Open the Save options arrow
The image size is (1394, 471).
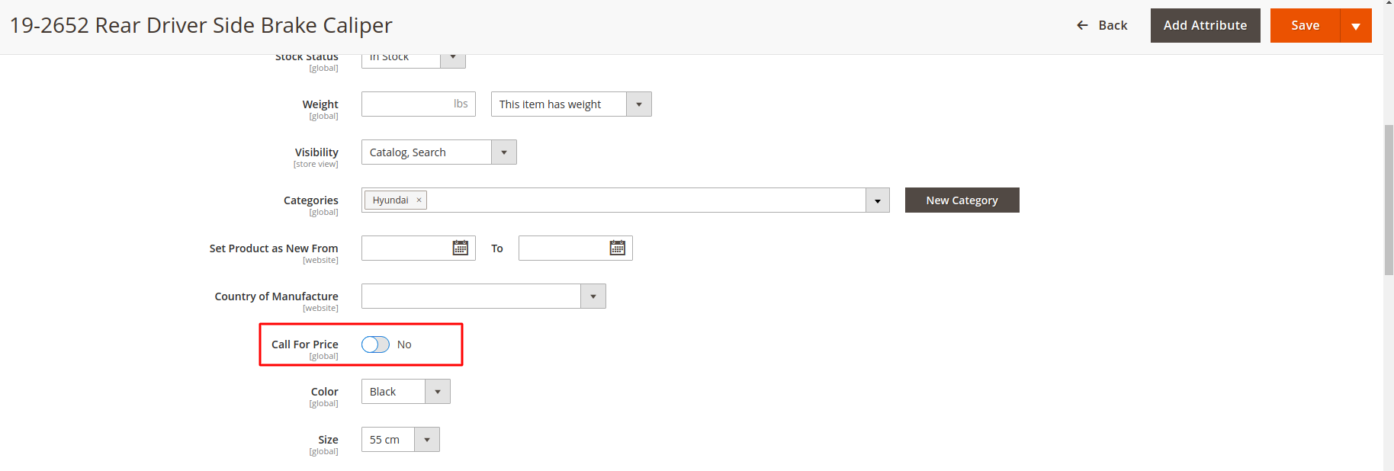1355,26
